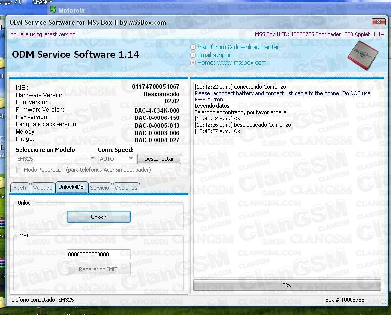This screenshot has height=315, width=391.
Task: Close the ODM Service Software window
Action: 378,21
